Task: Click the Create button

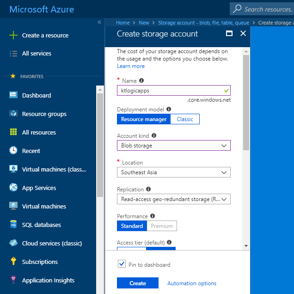Action: 138,283
